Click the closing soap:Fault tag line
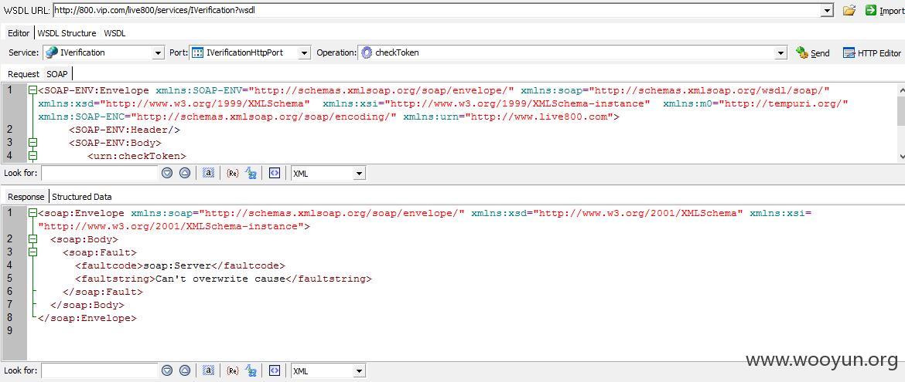 (x=103, y=292)
